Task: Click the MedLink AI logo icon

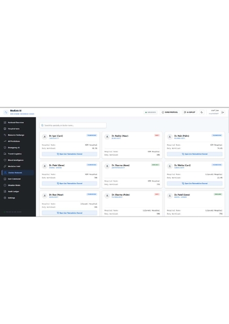Action: (x=6, y=112)
